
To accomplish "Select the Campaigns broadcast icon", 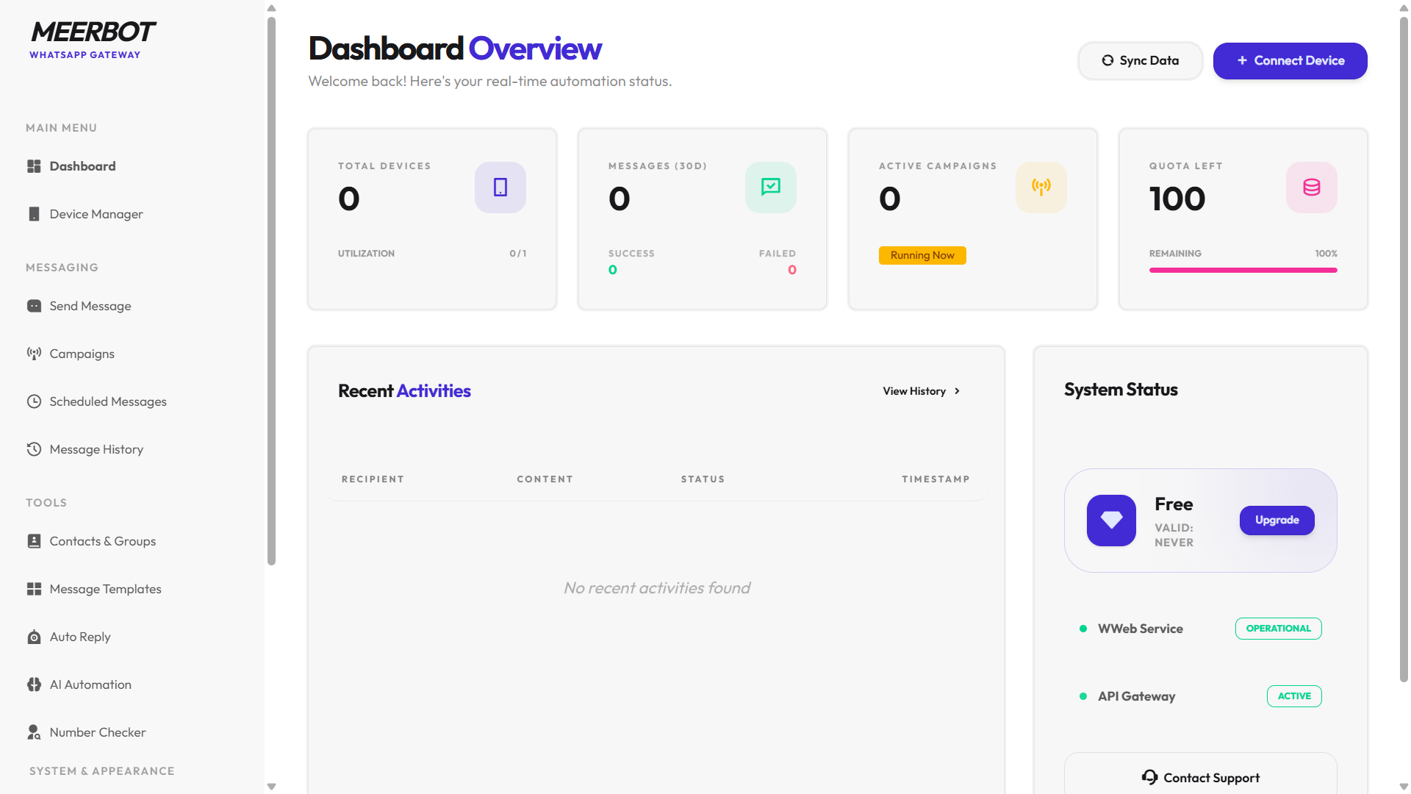I will [34, 354].
